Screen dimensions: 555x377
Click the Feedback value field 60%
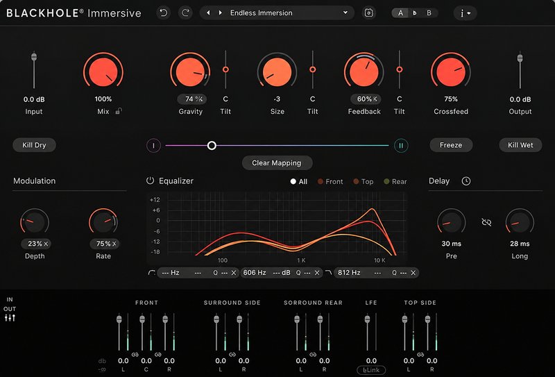365,99
